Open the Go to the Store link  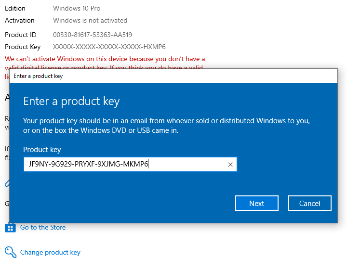point(43,227)
